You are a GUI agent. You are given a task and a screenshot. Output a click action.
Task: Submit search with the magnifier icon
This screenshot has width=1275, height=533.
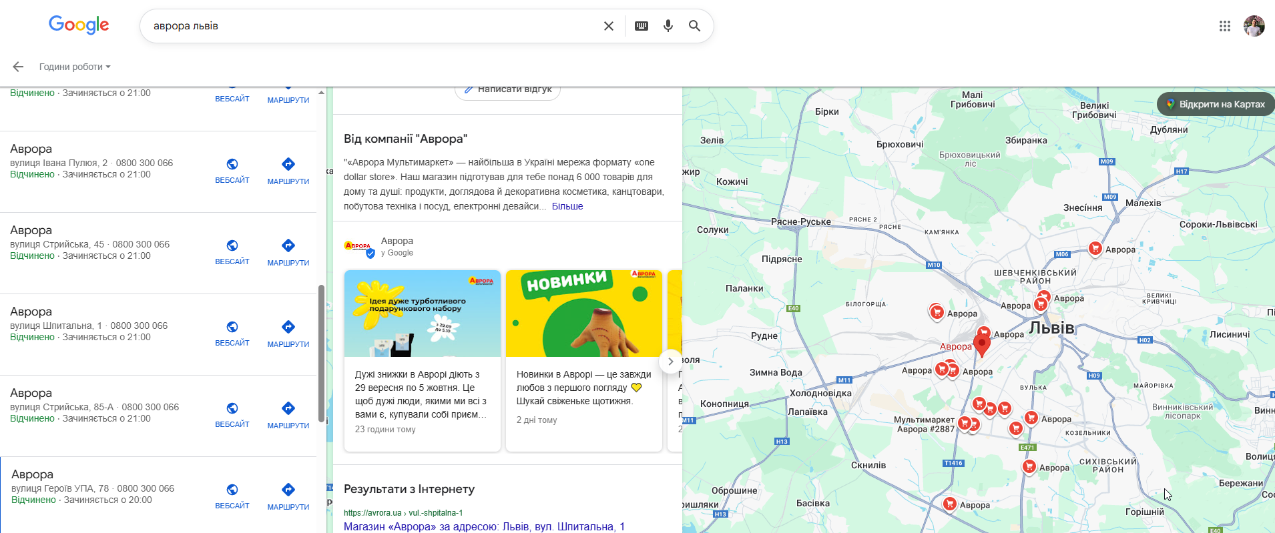tap(695, 26)
